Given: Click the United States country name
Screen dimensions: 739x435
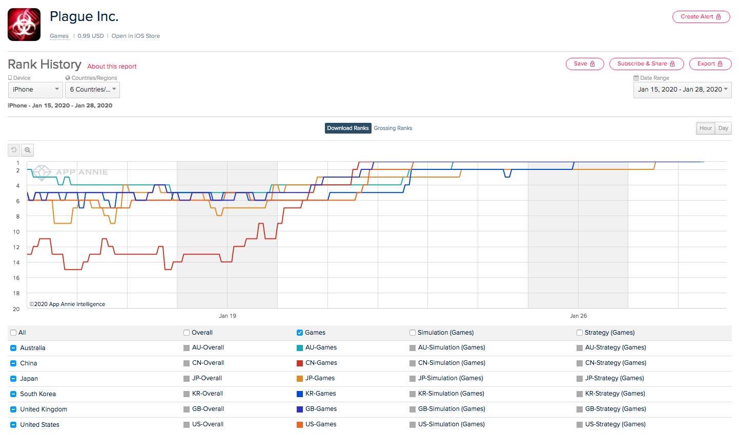Looking at the screenshot, I should 39,425.
